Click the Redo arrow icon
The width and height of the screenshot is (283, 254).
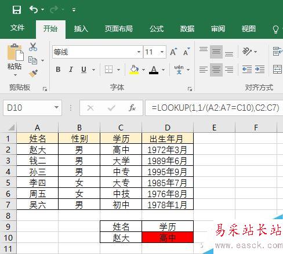click(x=54, y=9)
